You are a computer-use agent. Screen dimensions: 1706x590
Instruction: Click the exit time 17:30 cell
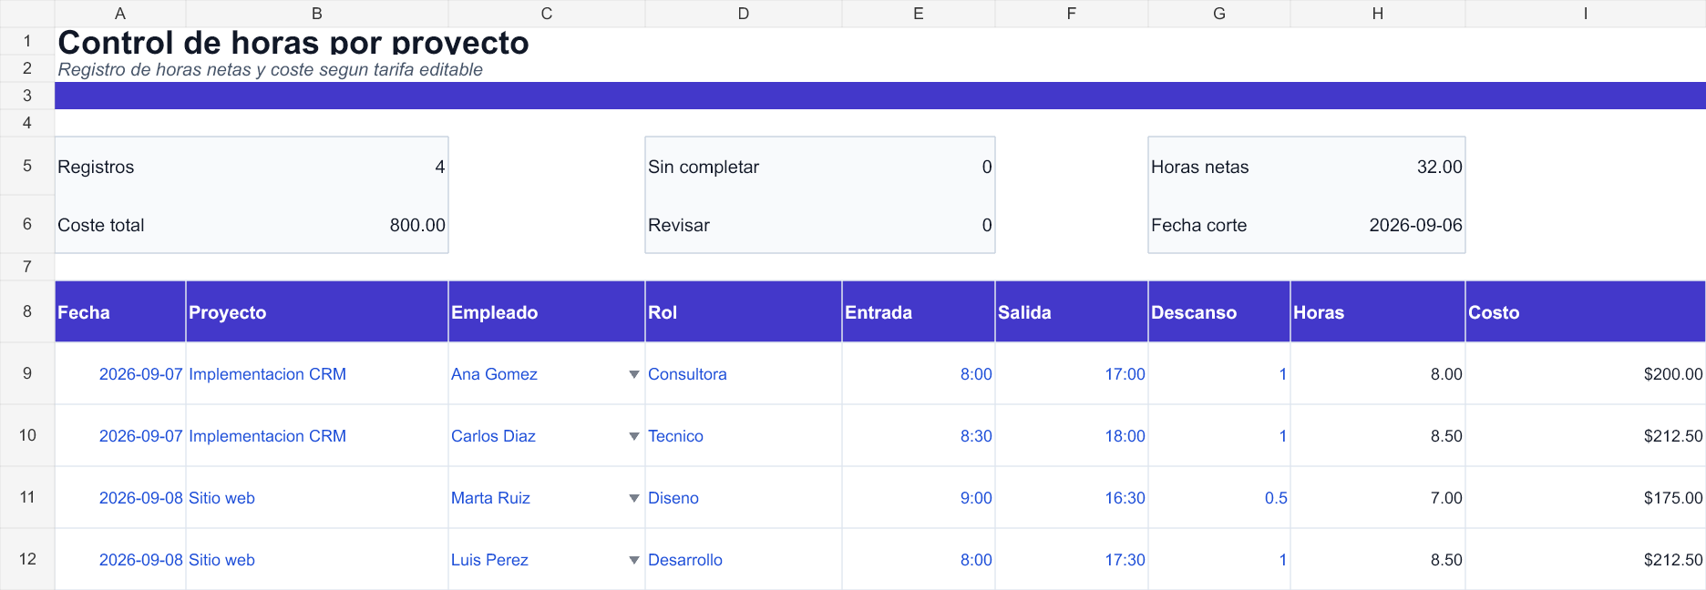point(1072,560)
